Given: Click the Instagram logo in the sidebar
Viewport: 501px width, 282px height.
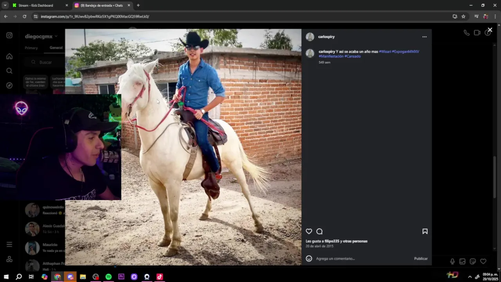Looking at the screenshot, I should tap(9, 35).
